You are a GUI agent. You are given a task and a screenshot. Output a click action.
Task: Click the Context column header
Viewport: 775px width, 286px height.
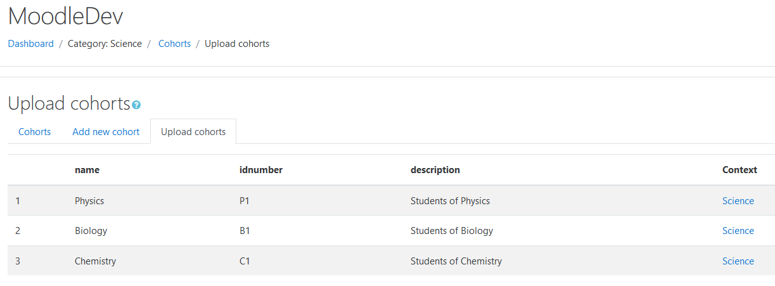[x=740, y=170]
